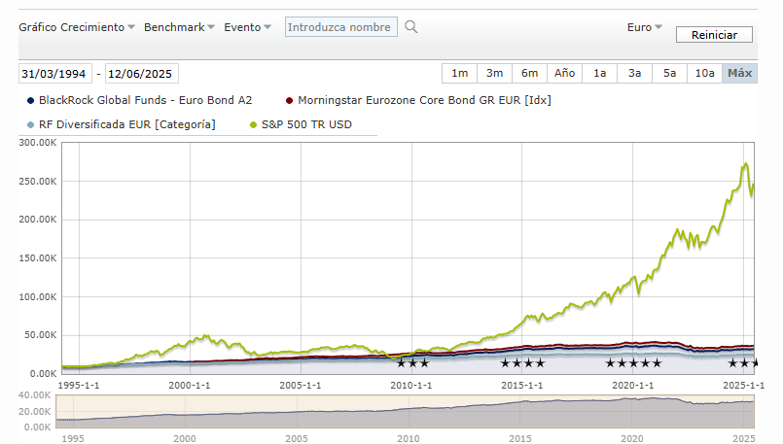Click the light blue RF Diversificada legend dot
The width and height of the screenshot is (783, 444).
point(31,124)
